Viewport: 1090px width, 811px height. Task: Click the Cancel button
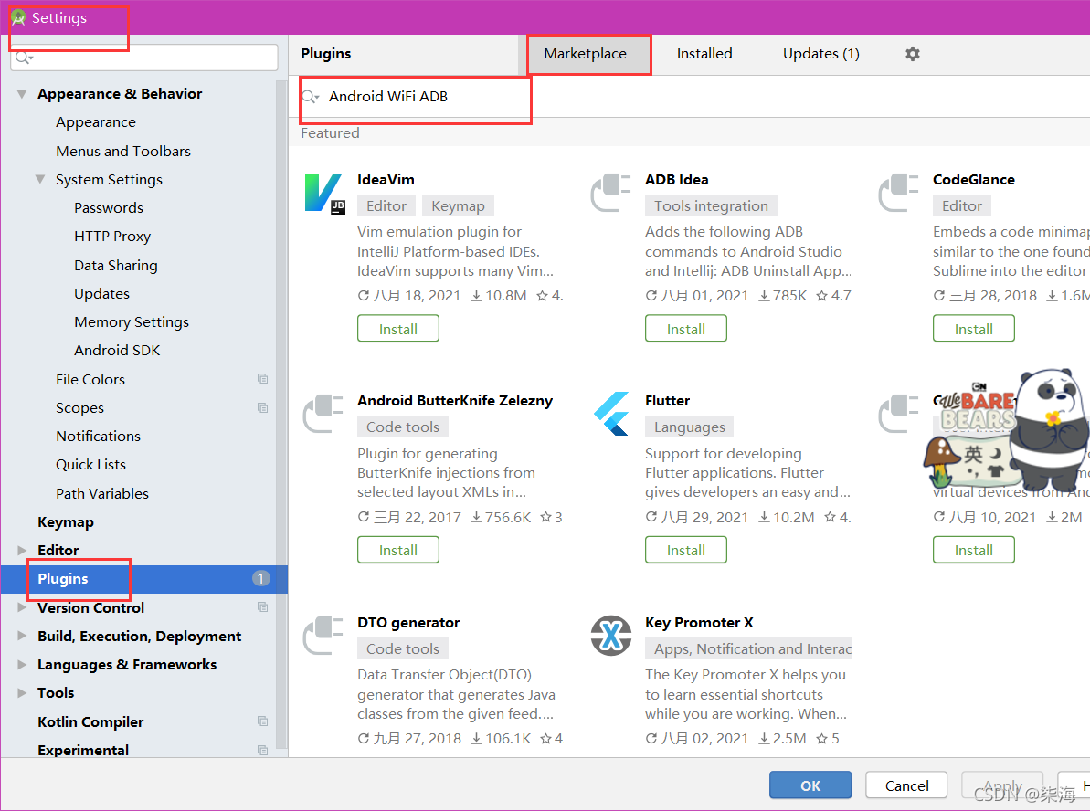click(x=906, y=785)
